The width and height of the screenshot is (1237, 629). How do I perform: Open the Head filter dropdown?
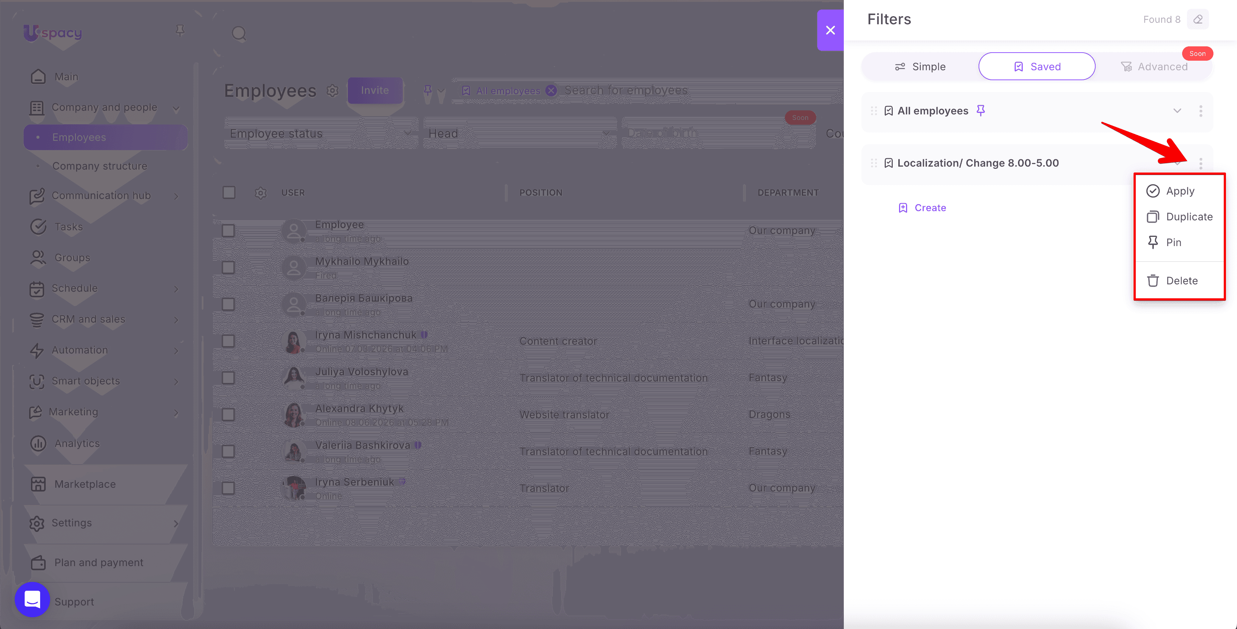click(x=520, y=134)
